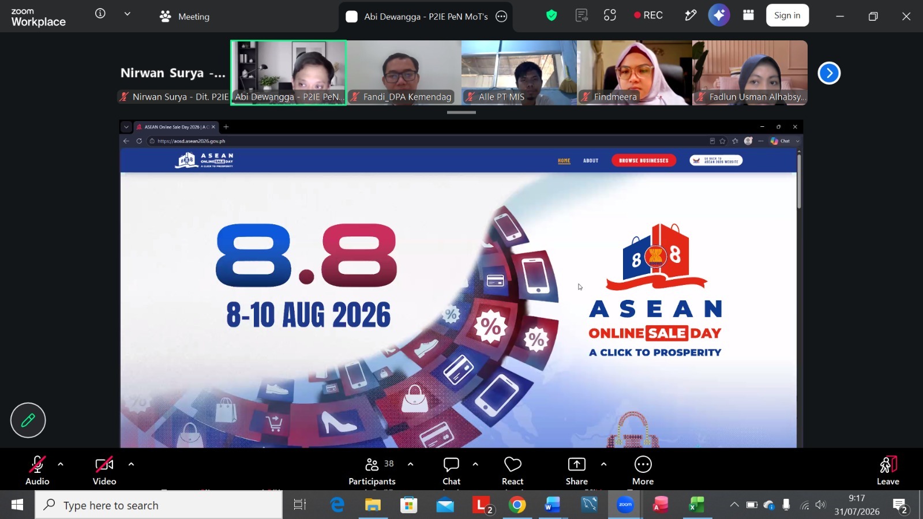This screenshot has width=923, height=519.
Task: Open Zoom icon in taskbar
Action: pos(625,505)
